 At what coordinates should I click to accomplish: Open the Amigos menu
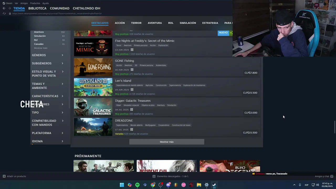24,3
